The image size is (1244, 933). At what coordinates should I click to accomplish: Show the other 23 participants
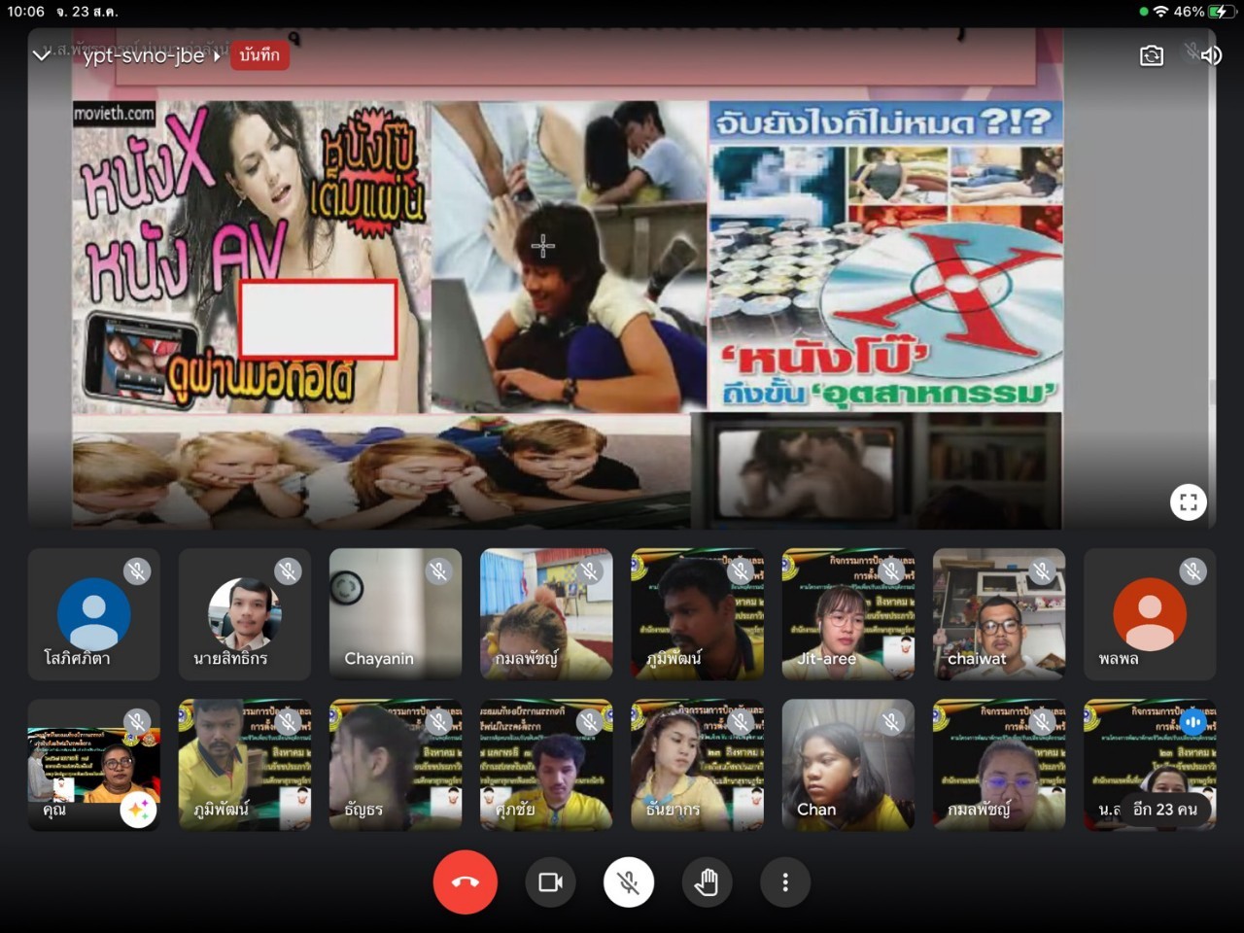pos(1164,809)
